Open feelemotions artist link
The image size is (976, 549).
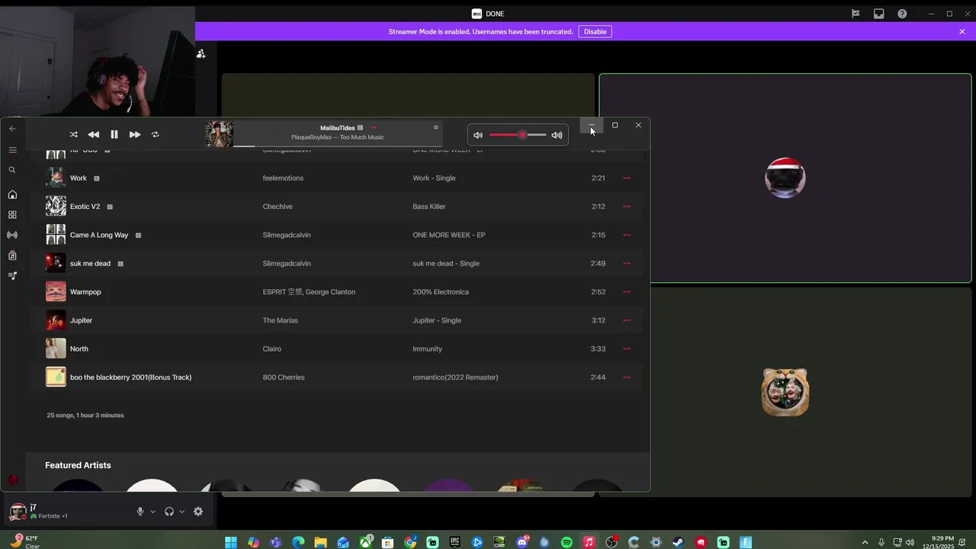[x=283, y=178]
